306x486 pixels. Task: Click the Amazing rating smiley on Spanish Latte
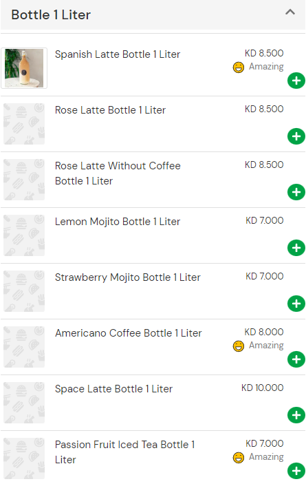pos(239,67)
